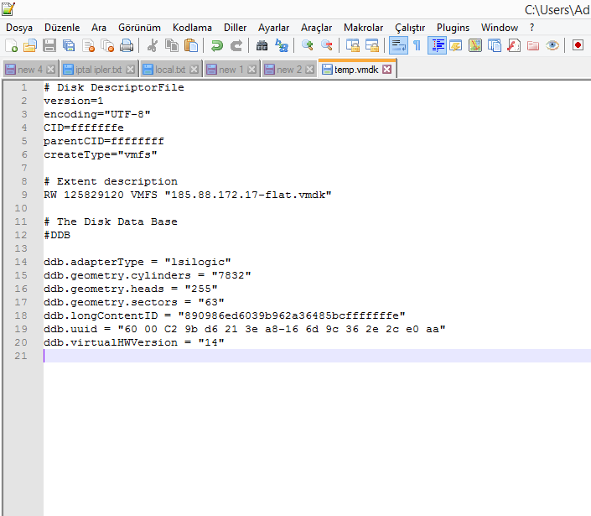Open the Plugins menu
The image size is (591, 516).
point(453,28)
